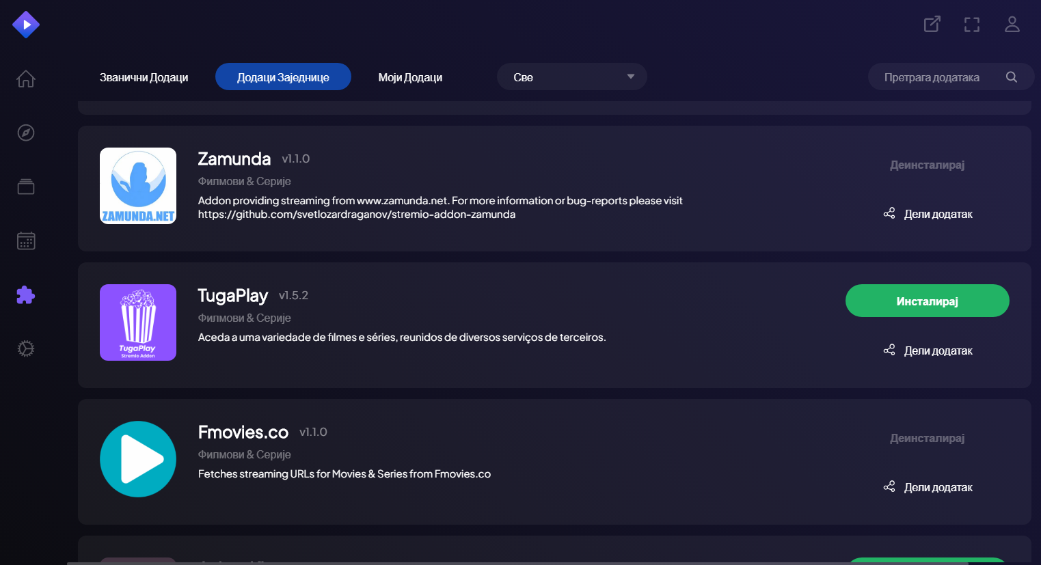Expand the Све type filter dropdown
Screen dimensions: 1041x565
(572, 77)
